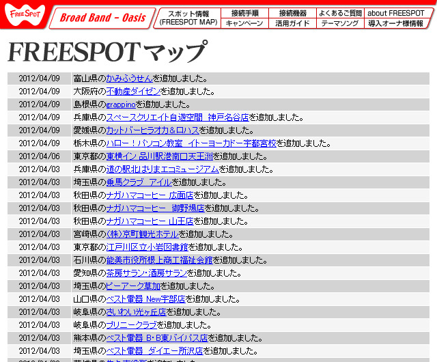Image resolution: width=437 pixels, height=362 pixels.
Task: Click the FREESPOTマップ page heading
Action: 108,52
